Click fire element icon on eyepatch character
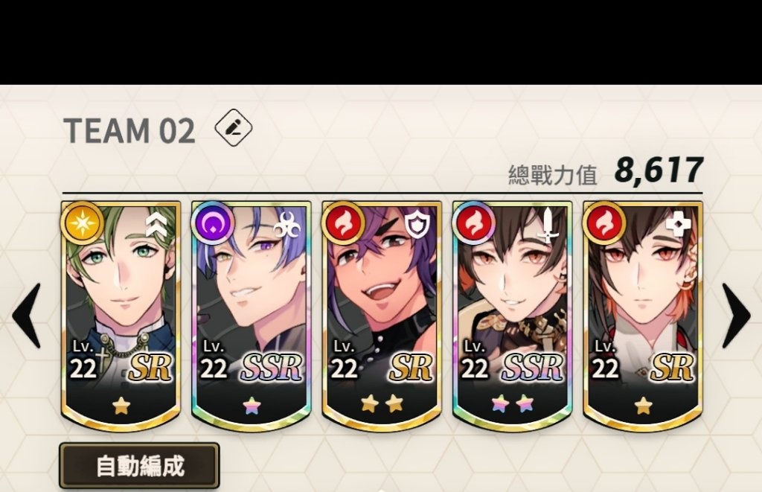 point(343,223)
